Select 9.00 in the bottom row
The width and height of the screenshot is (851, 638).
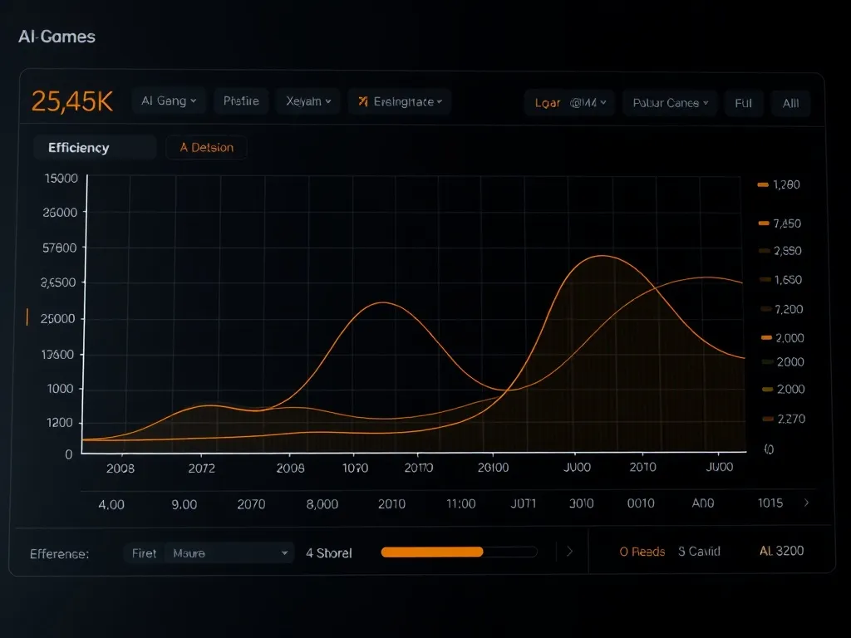point(184,504)
